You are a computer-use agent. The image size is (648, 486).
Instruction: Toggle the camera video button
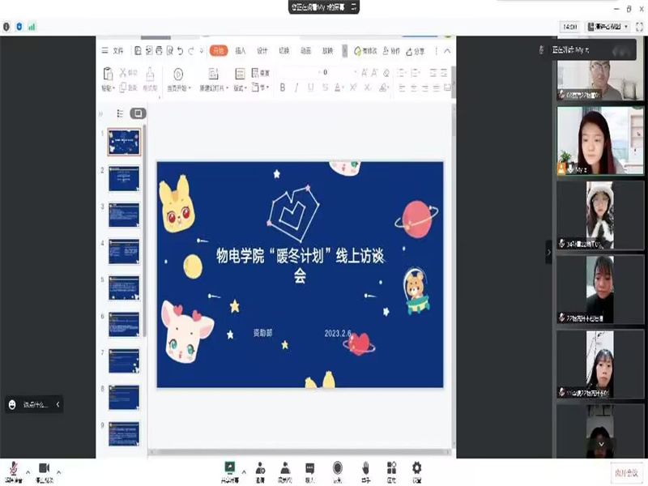[x=44, y=468]
